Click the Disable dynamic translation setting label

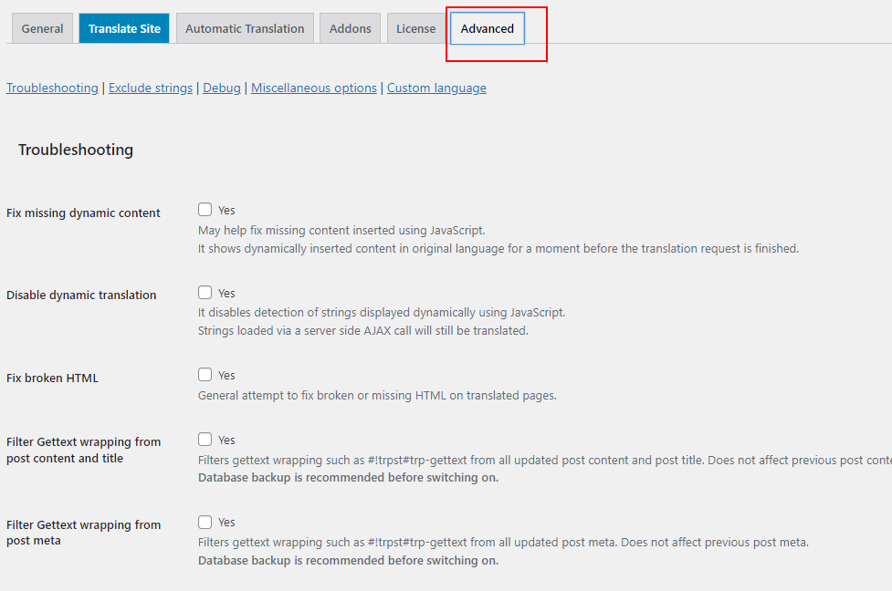[81, 295]
